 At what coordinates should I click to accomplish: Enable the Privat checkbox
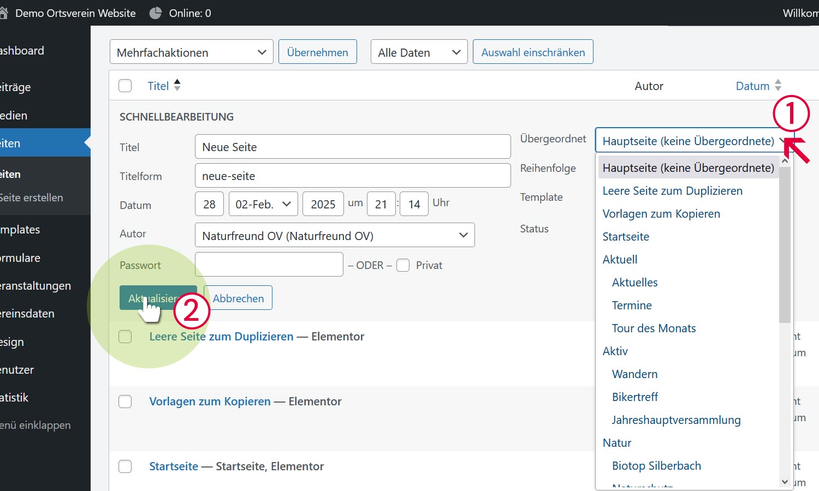pyautogui.click(x=403, y=265)
